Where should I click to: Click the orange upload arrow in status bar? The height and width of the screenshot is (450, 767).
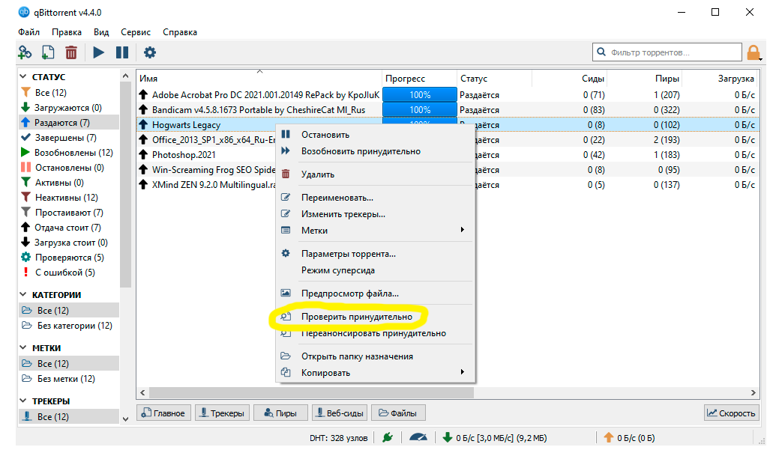click(609, 437)
